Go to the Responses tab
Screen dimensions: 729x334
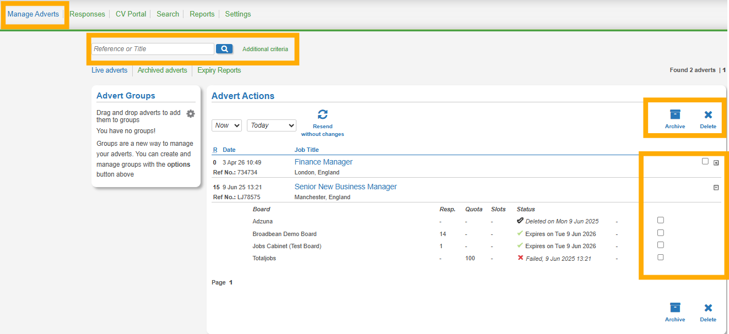[x=87, y=14]
